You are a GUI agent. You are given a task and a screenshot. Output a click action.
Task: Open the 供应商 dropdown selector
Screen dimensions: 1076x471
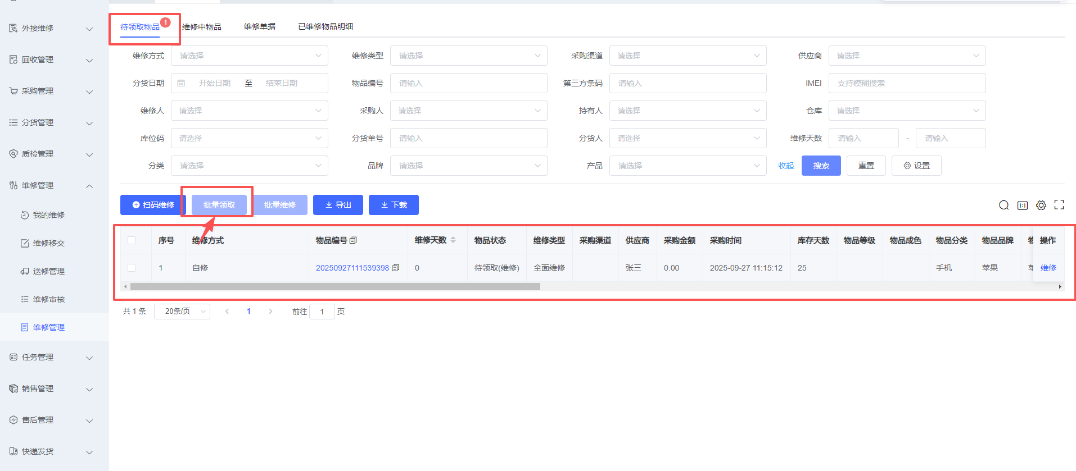click(x=906, y=56)
